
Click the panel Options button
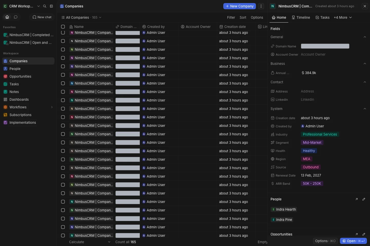(x=325, y=241)
